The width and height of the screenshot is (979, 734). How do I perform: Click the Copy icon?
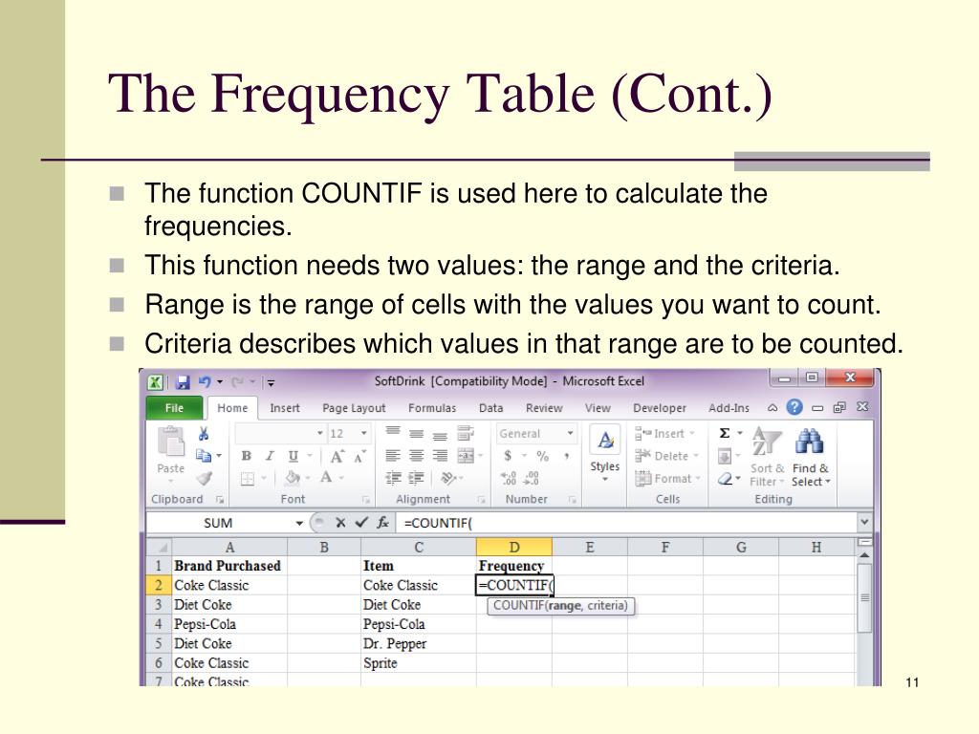coord(203,456)
